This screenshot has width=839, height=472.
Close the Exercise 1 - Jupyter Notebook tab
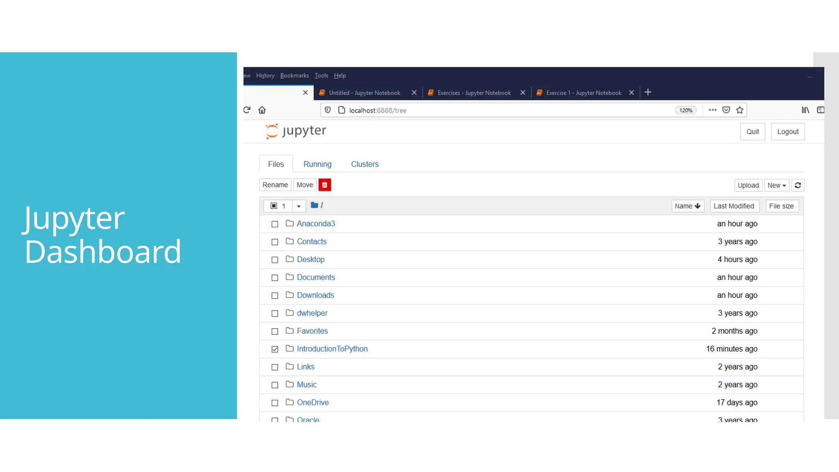point(631,93)
